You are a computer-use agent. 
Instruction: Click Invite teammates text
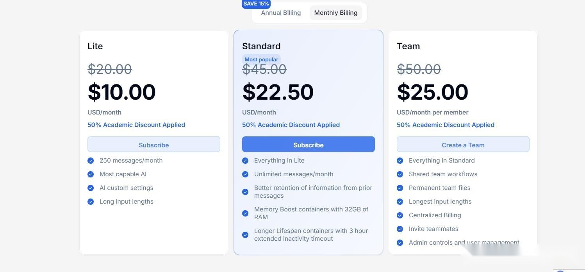(433, 229)
